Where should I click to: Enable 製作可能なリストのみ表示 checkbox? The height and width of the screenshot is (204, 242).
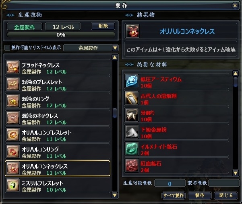pos(7,48)
